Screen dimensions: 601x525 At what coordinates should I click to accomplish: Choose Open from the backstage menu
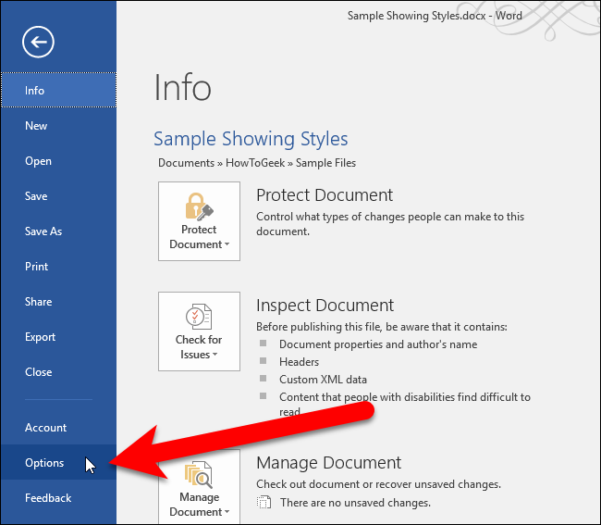click(38, 161)
